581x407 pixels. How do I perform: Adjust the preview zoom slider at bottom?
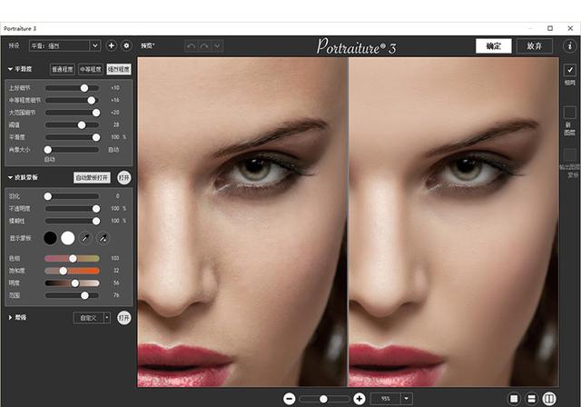tap(324, 399)
